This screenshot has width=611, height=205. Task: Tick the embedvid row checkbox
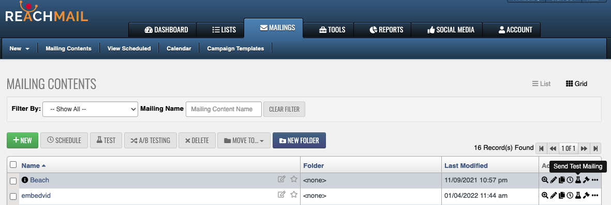click(13, 196)
